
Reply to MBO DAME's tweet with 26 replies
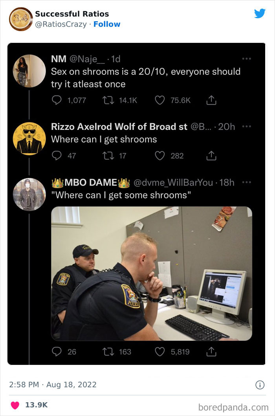coord(57,351)
